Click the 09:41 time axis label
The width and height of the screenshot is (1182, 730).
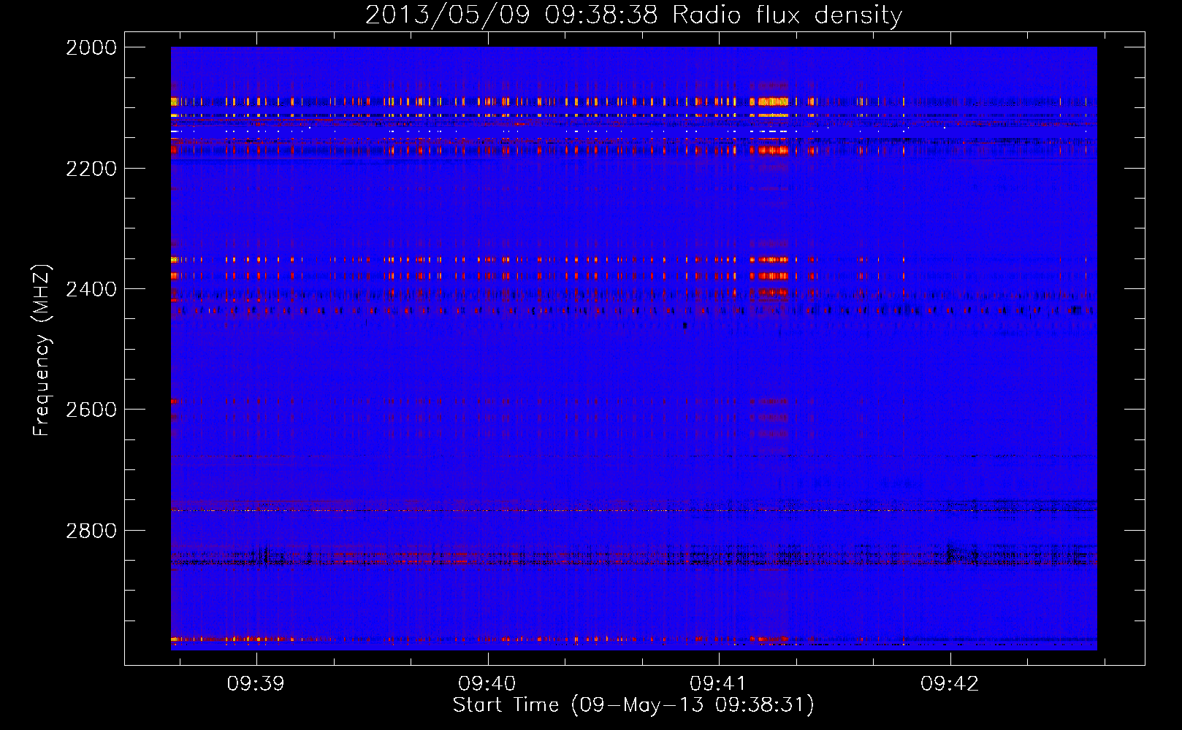(x=718, y=684)
